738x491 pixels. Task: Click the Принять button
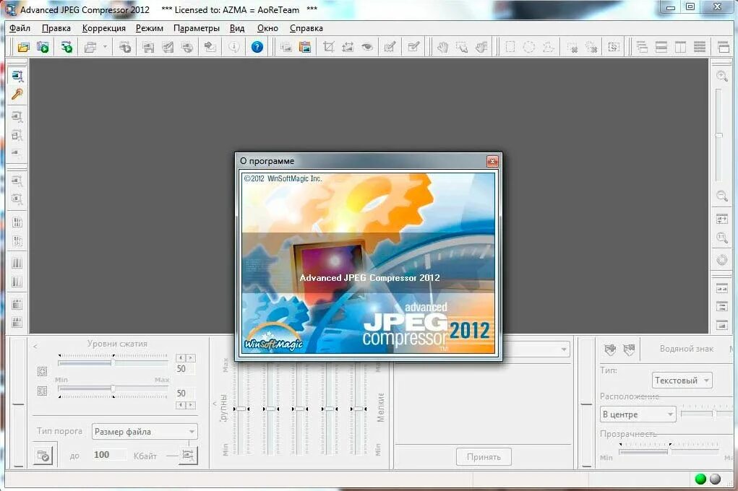click(484, 456)
